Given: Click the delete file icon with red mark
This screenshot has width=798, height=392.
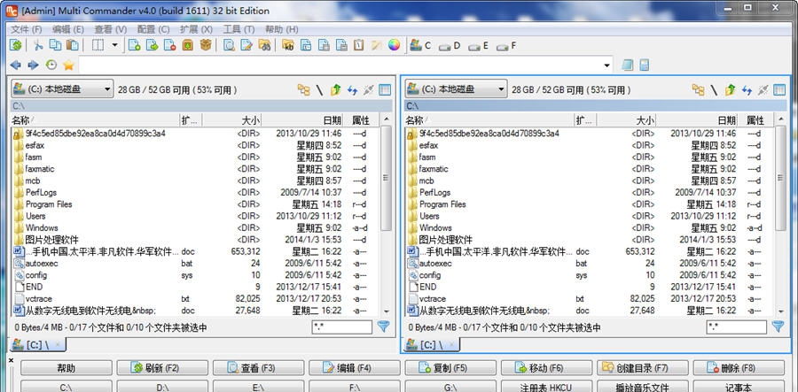Looking at the screenshot, I should click(x=170, y=45).
